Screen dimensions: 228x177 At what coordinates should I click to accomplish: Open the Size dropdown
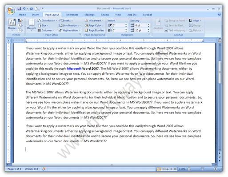click(43, 25)
